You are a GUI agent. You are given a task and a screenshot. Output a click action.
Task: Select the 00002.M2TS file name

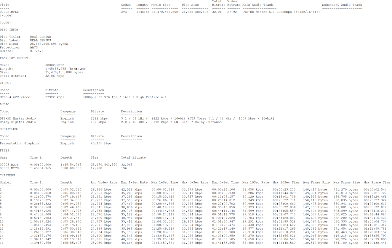[9, 168]
